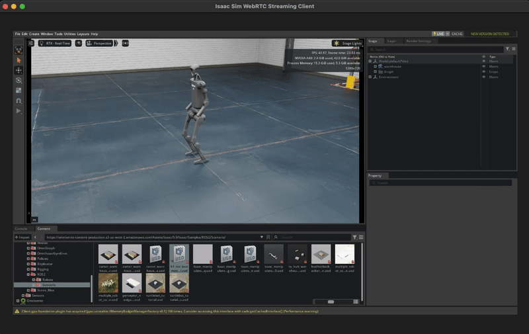Activate the move gizmo tool
The image size is (529, 334).
19,70
